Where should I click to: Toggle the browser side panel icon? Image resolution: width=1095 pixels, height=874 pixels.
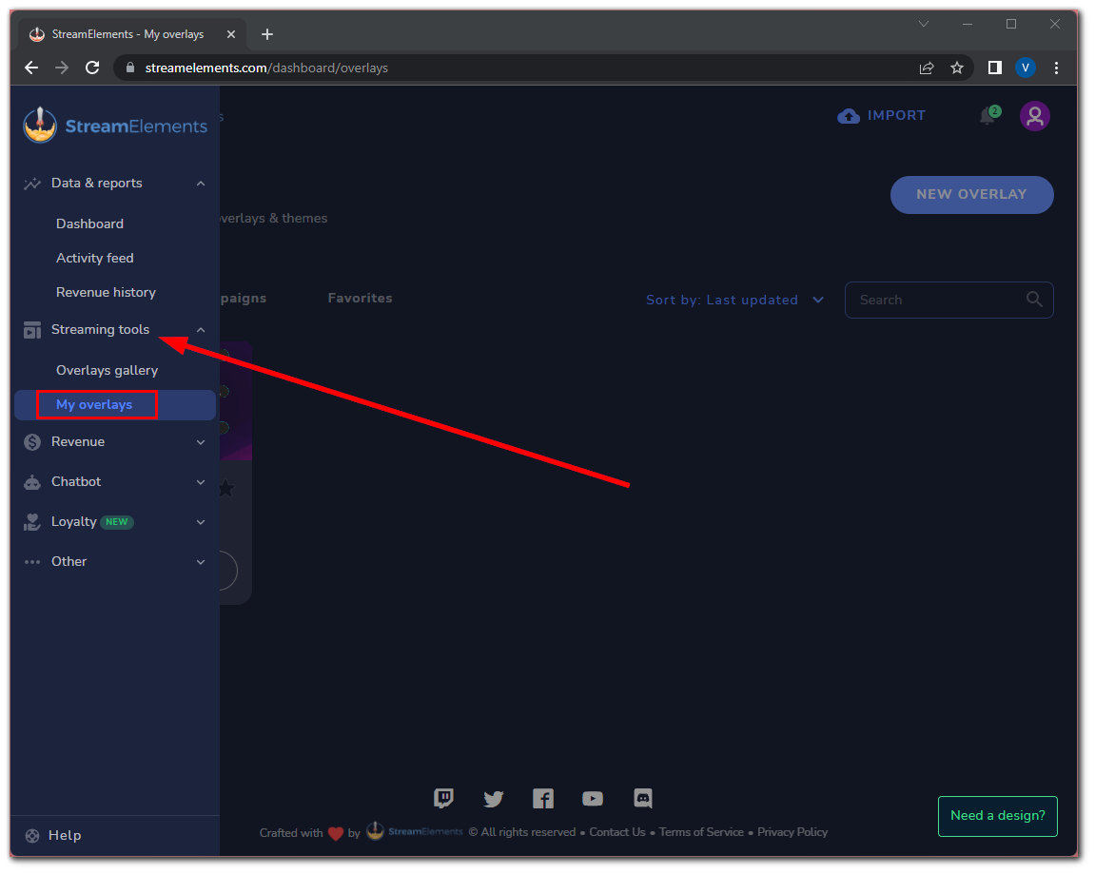995,68
